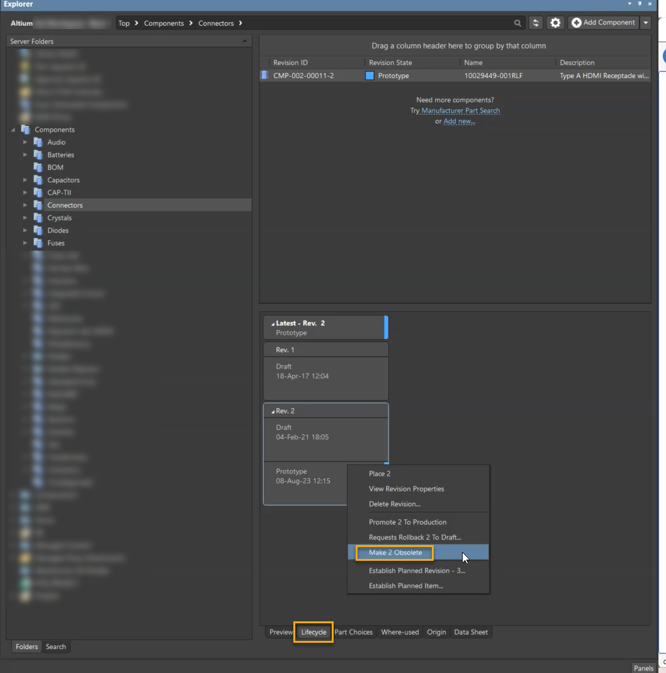This screenshot has width=666, height=673.
Task: Click the component icon beside CMP-002-00011-2
Action: pyautogui.click(x=264, y=76)
